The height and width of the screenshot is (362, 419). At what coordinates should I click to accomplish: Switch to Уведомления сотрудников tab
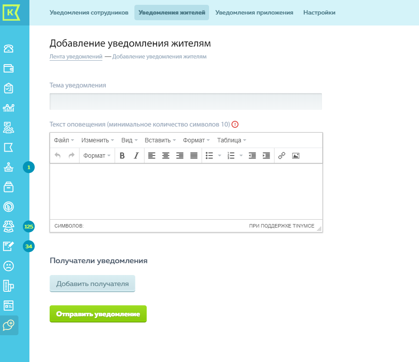click(x=89, y=13)
